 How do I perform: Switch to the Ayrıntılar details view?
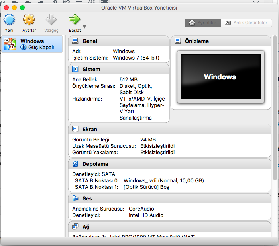tap(203, 23)
